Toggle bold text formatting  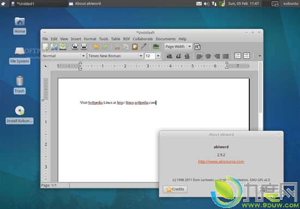click(169, 56)
